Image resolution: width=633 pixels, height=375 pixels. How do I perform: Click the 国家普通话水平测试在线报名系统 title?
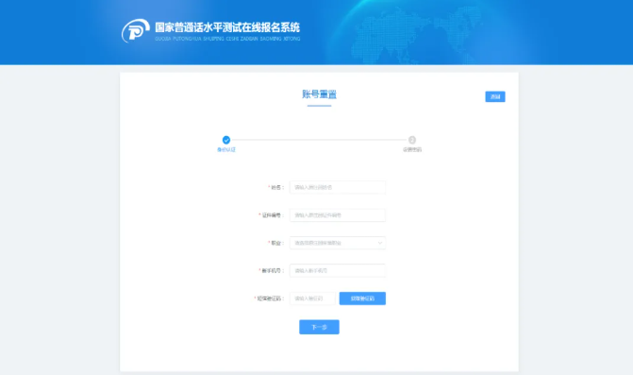pyautogui.click(x=227, y=27)
